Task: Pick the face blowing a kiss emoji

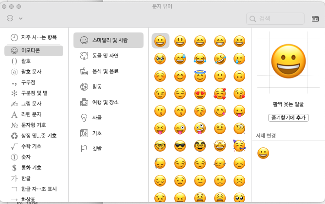Action: click(x=239, y=94)
